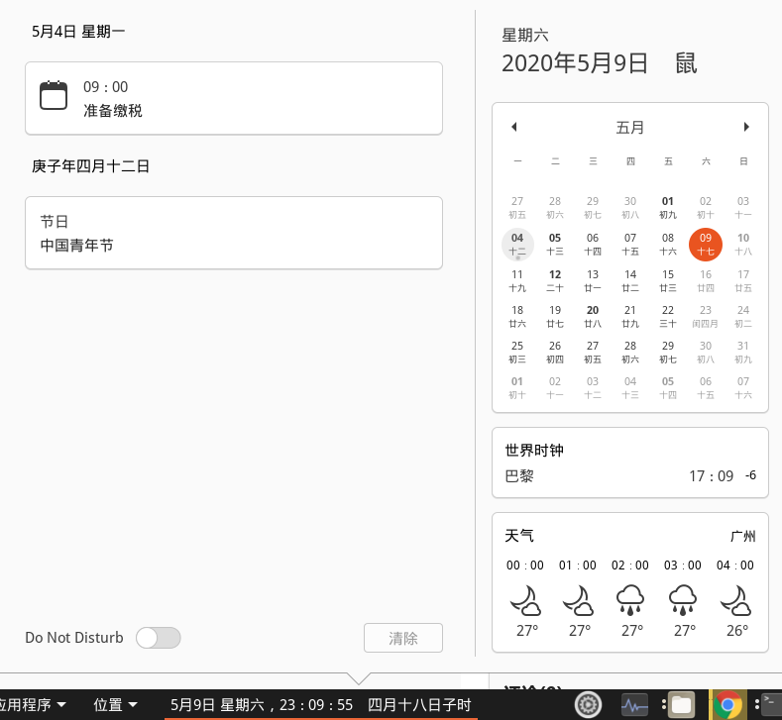The height and width of the screenshot is (720, 782).
Task: Click 四月十八日子时 lunar time in panel
Action: 419,704
